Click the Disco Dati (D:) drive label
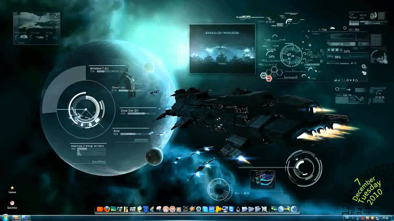Image resolution: width=394 pixels, height=221 pixels. [x=129, y=110]
